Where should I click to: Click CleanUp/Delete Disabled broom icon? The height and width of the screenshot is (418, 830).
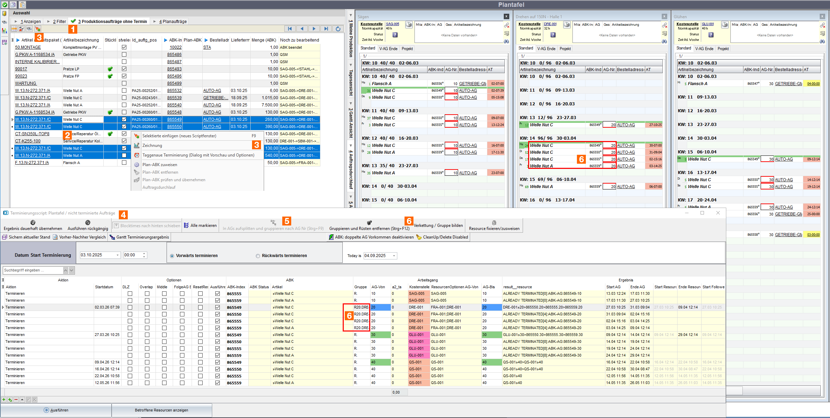(419, 237)
